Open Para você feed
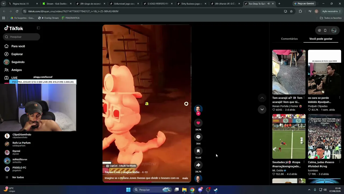 tap(18, 46)
